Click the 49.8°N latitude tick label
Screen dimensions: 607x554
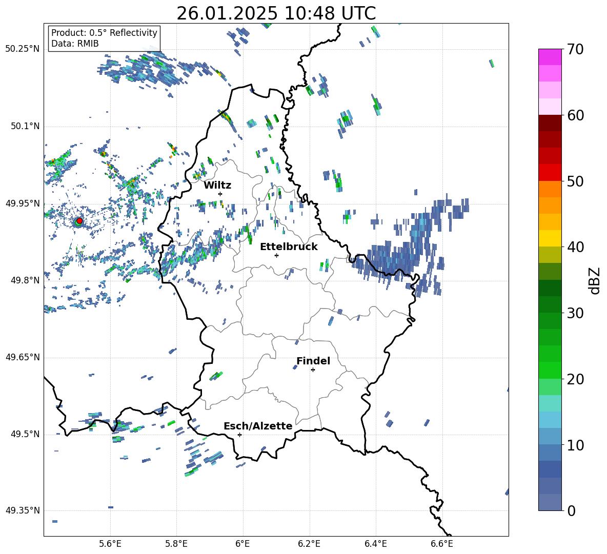[25, 280]
